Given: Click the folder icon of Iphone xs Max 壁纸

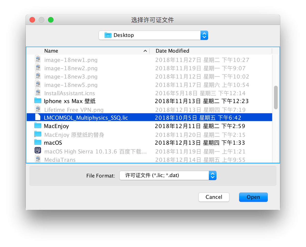Looking at the screenshot, I should [x=38, y=101].
